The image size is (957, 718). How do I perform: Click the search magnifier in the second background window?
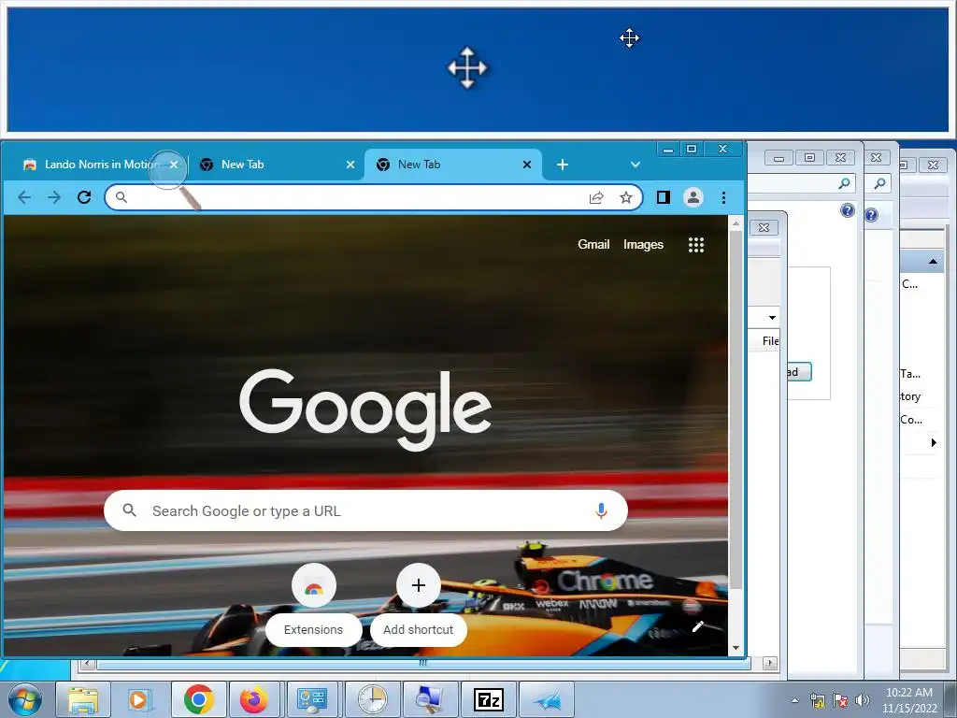coord(879,183)
